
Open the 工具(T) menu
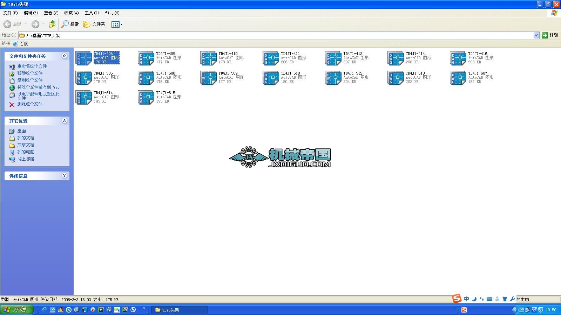coord(92,13)
